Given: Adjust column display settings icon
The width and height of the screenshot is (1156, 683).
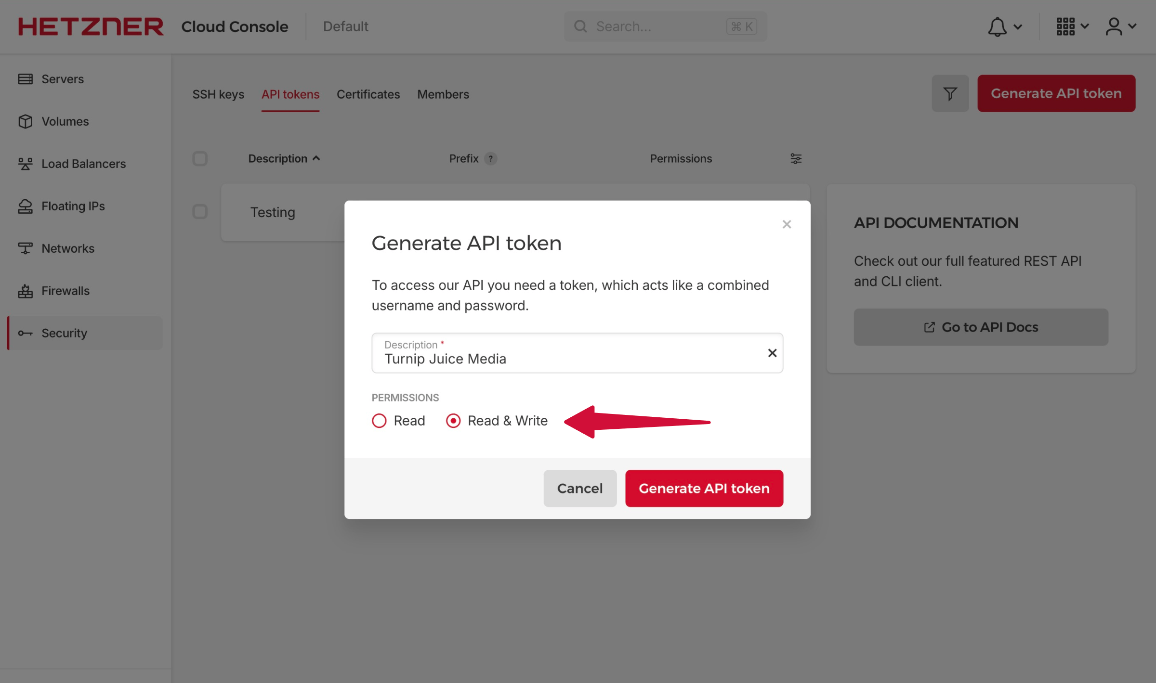Looking at the screenshot, I should tap(795, 158).
